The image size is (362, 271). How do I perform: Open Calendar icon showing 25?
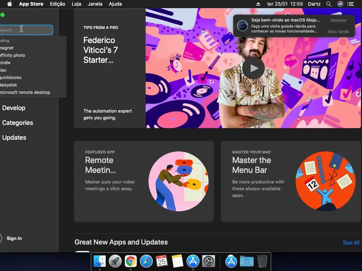pos(162,261)
